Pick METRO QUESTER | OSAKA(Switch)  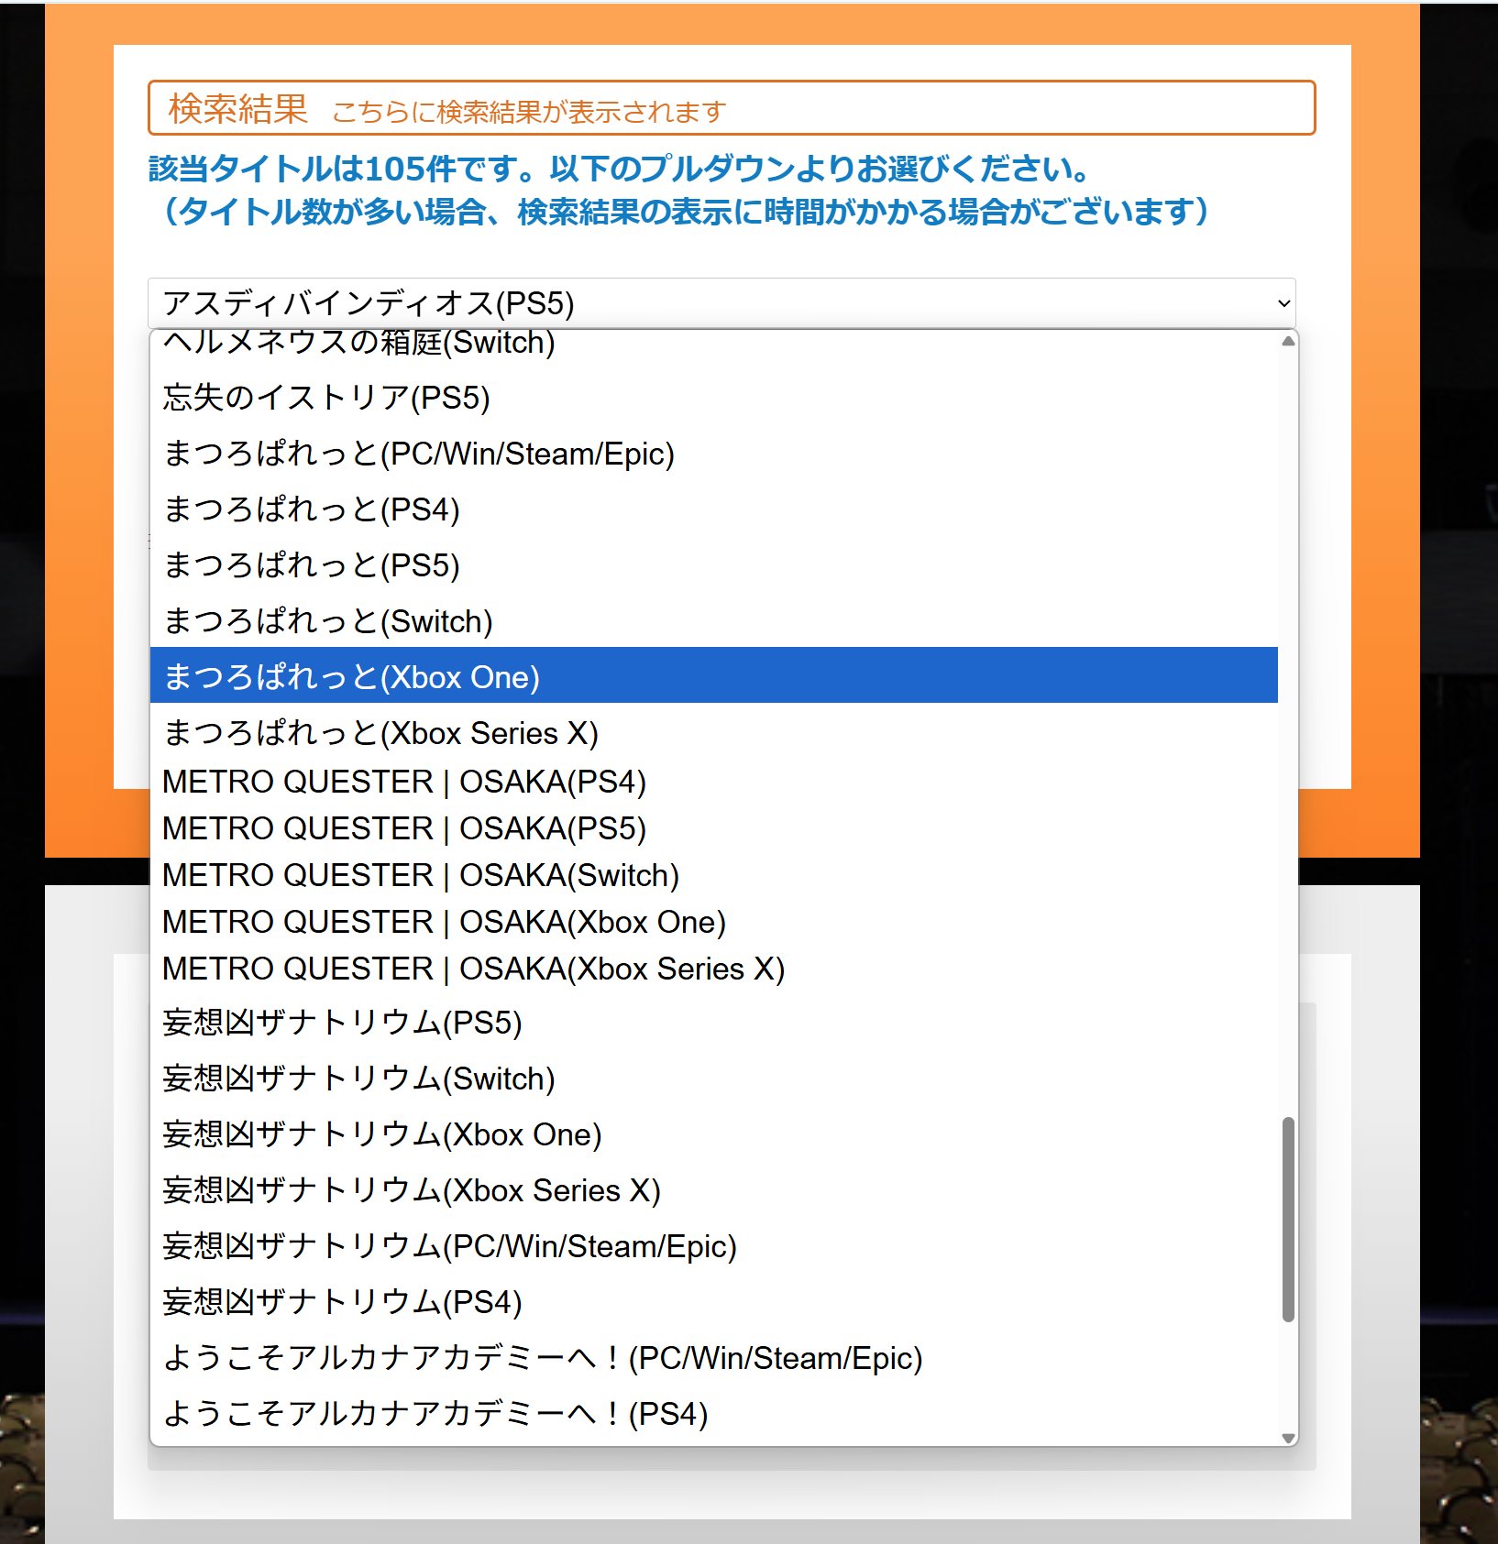tap(714, 875)
